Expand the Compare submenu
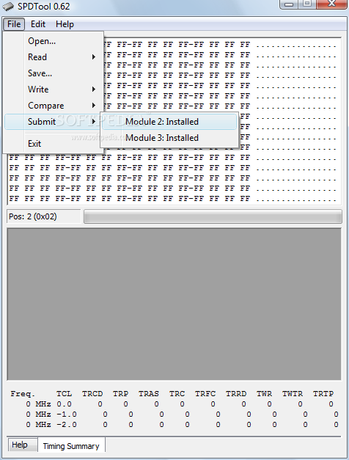The image size is (349, 460). pyautogui.click(x=54, y=106)
